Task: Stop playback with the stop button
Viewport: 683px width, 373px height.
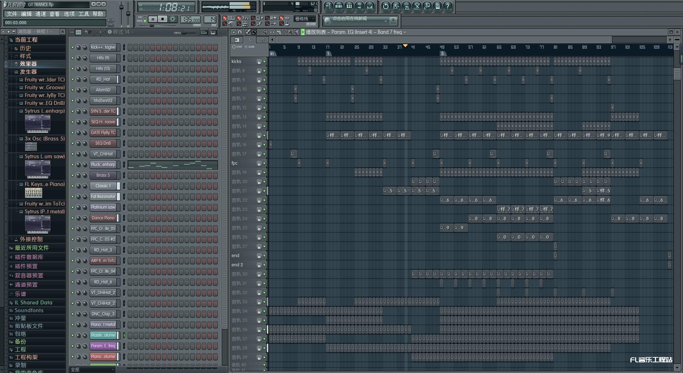Action: point(163,19)
